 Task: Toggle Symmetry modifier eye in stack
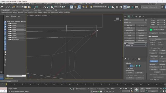(125, 44)
